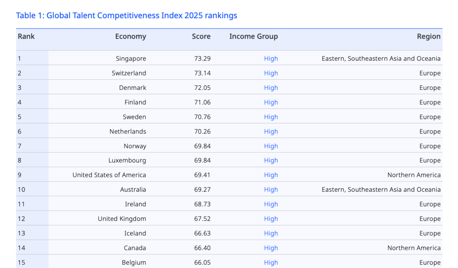The width and height of the screenshot is (458, 268).
Task: Sort by the Region column header
Action: pos(428,36)
